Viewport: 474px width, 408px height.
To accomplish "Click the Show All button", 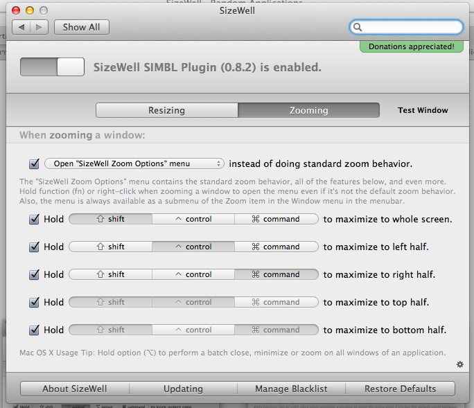I will click(x=81, y=27).
